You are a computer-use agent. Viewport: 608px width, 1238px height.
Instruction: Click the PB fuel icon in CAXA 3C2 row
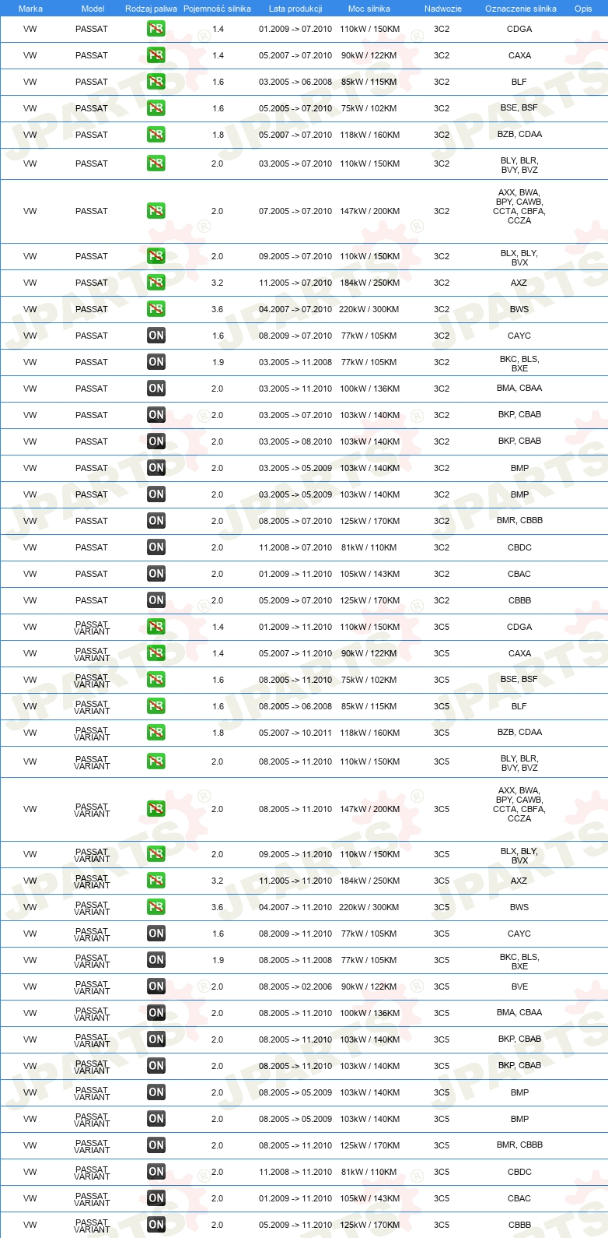156,55
